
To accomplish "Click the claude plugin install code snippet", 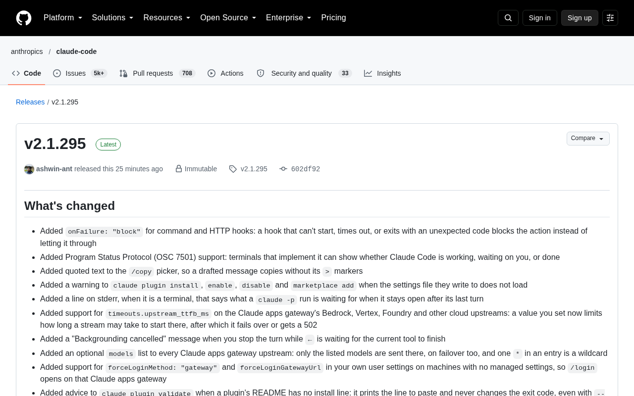I will [x=156, y=286].
